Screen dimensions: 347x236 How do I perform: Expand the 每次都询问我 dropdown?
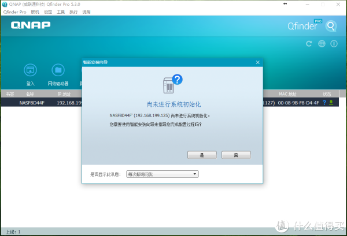pos(163,173)
